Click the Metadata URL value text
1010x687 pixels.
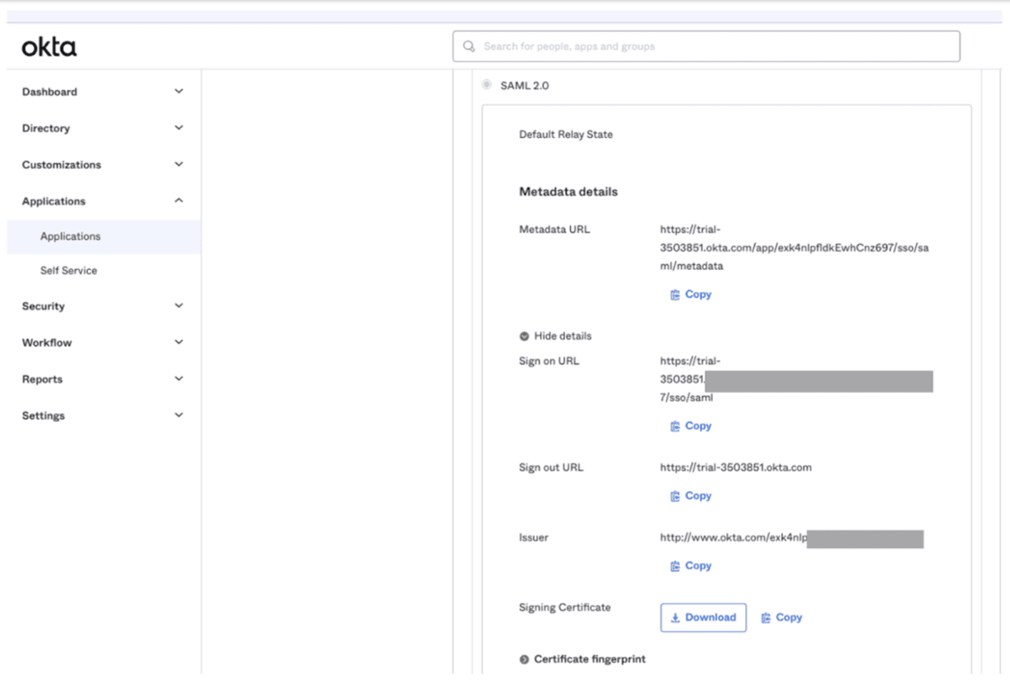click(x=794, y=248)
